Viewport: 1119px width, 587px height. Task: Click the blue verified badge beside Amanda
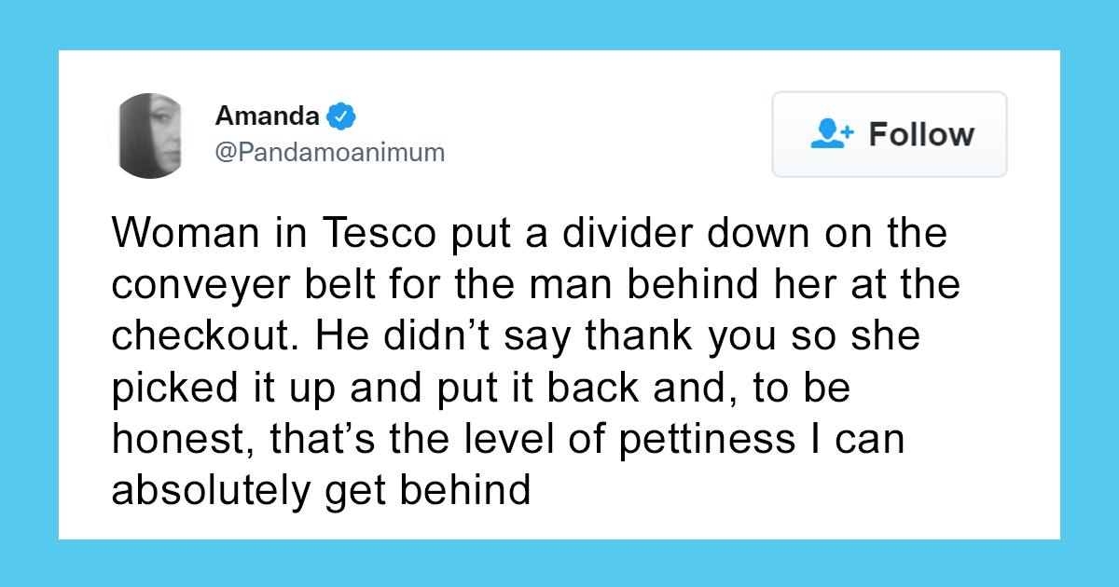[x=341, y=117]
